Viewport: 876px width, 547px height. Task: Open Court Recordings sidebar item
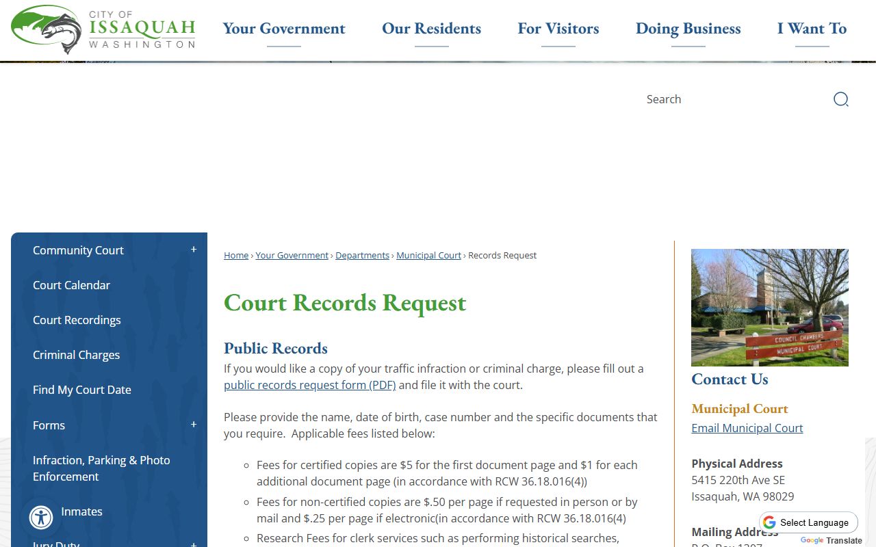[x=77, y=320]
